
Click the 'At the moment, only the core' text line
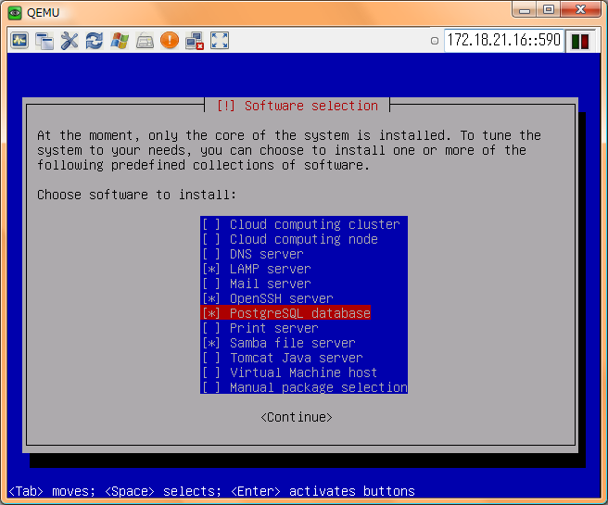tap(289, 135)
